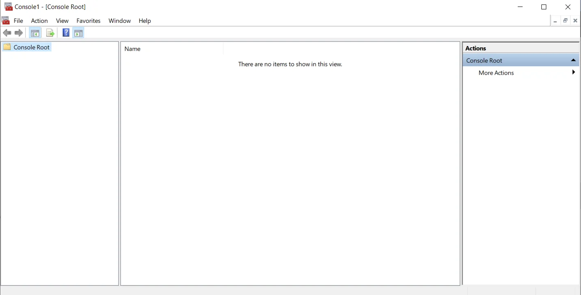The width and height of the screenshot is (581, 295).
Task: Open the Favorites menu
Action: pyautogui.click(x=88, y=21)
